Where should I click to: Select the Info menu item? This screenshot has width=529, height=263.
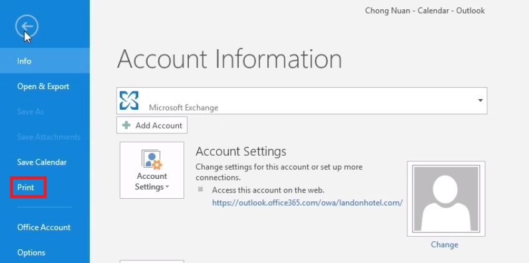(24, 61)
